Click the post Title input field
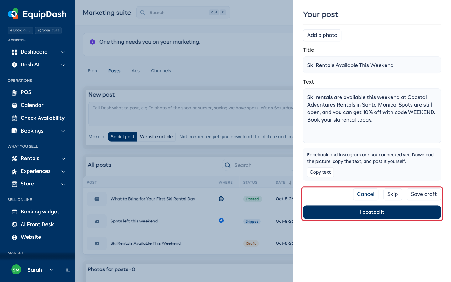This screenshot has height=282, width=451. [372, 65]
